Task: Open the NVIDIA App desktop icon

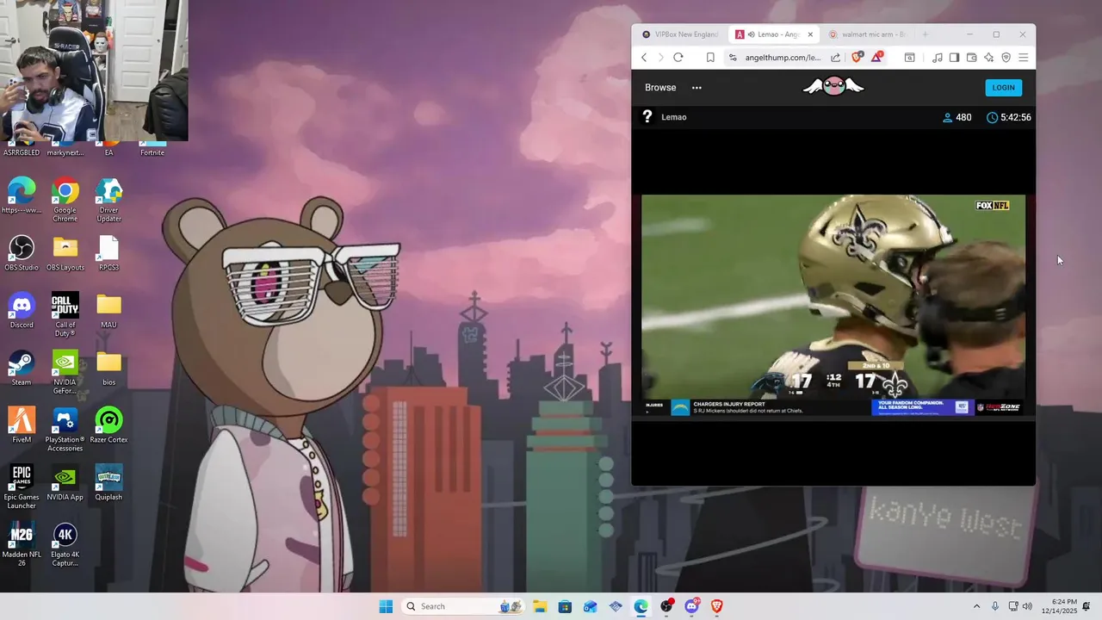Action: (65, 483)
